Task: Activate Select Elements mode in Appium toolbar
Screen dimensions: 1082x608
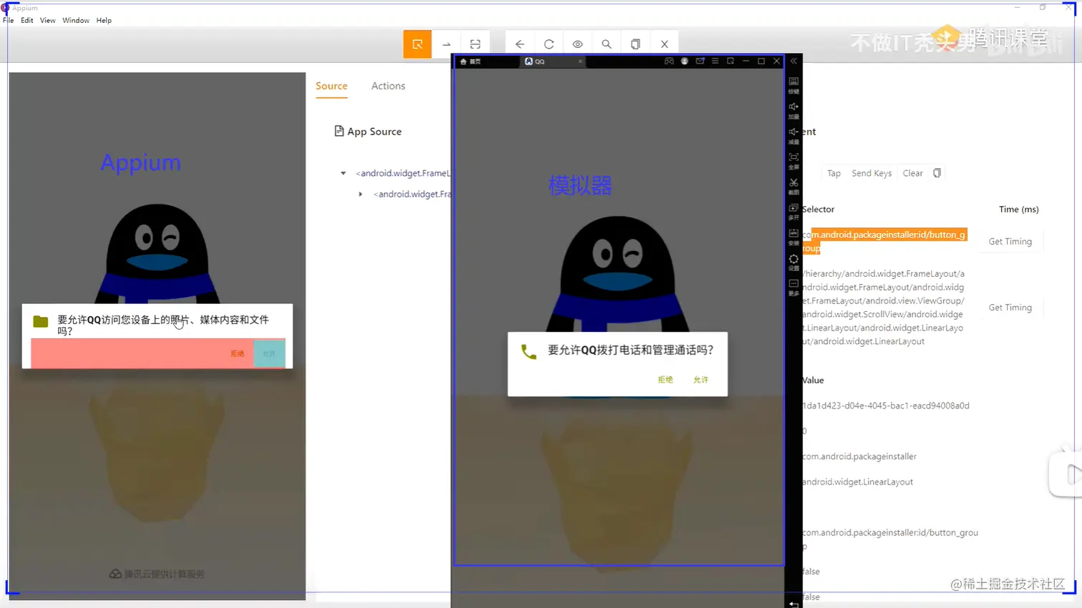Action: 417,44
